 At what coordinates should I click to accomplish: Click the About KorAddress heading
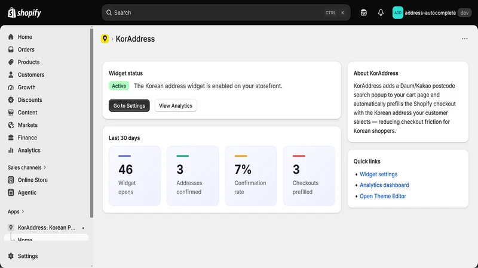point(376,73)
